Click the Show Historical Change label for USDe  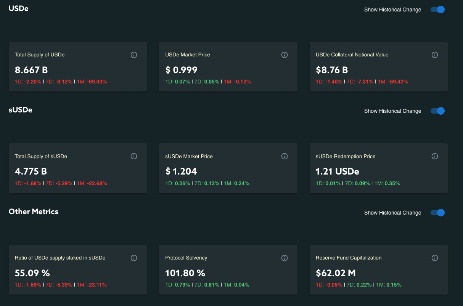[x=392, y=10]
